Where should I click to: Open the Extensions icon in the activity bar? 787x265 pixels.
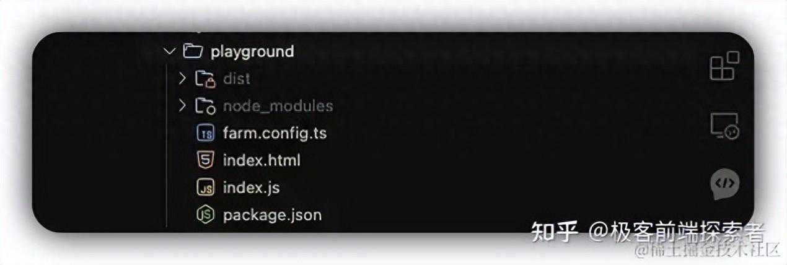coord(724,66)
